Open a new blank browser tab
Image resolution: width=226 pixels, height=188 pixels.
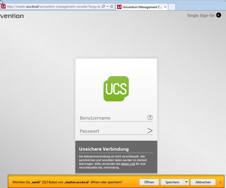172,7
